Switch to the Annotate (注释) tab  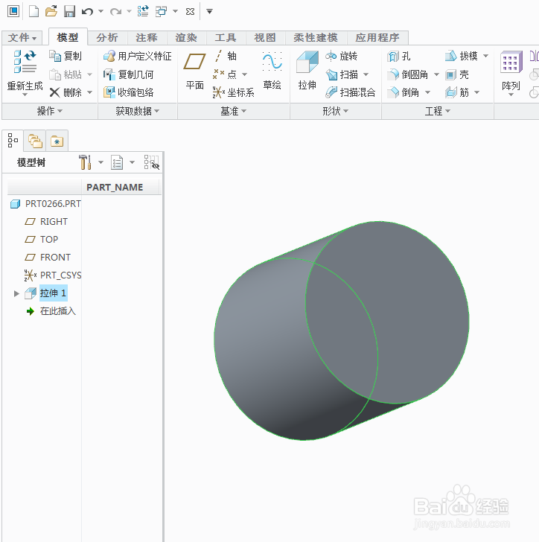tap(147, 37)
